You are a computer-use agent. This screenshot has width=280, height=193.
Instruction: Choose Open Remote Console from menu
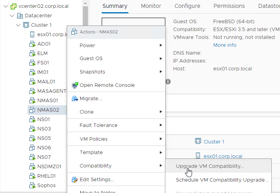point(116,85)
